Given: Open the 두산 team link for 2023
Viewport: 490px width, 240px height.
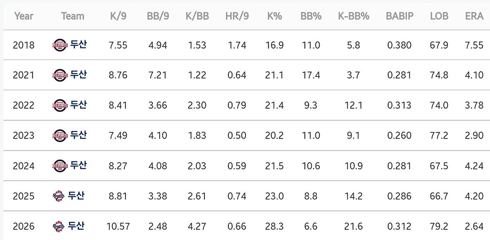Looking at the screenshot, I should pos(78,135).
